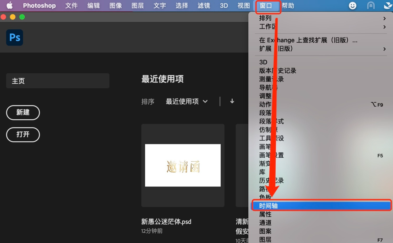Screen dimensions: 393x243
Task: Open the 3D menu in menu bar
Action: coord(224,5)
